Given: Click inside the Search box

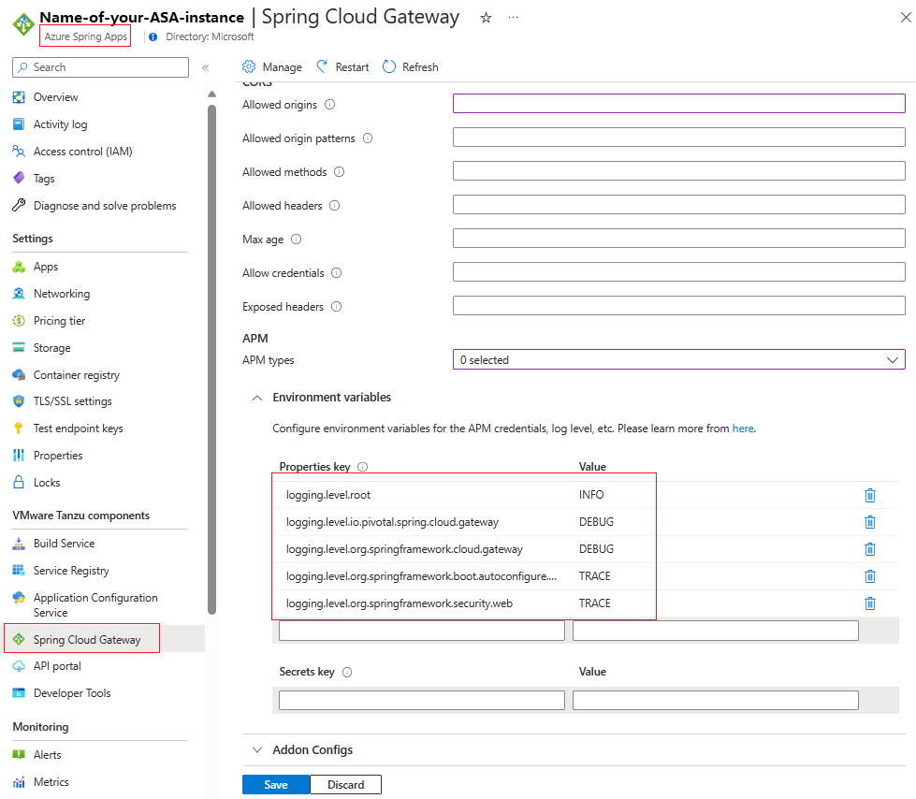Looking at the screenshot, I should tap(99, 66).
